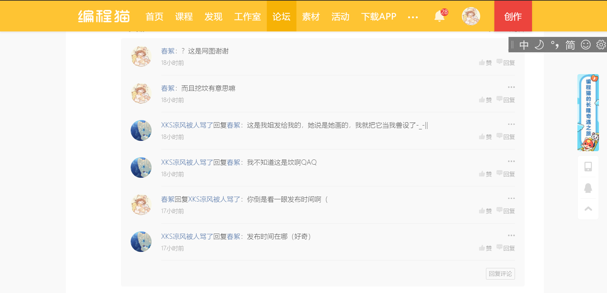
Task: Open the user profile avatar in the header
Action: pyautogui.click(x=471, y=16)
